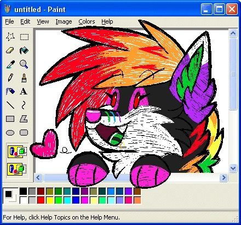
Task: Select the Free-Form Select tool
Action: (10, 37)
